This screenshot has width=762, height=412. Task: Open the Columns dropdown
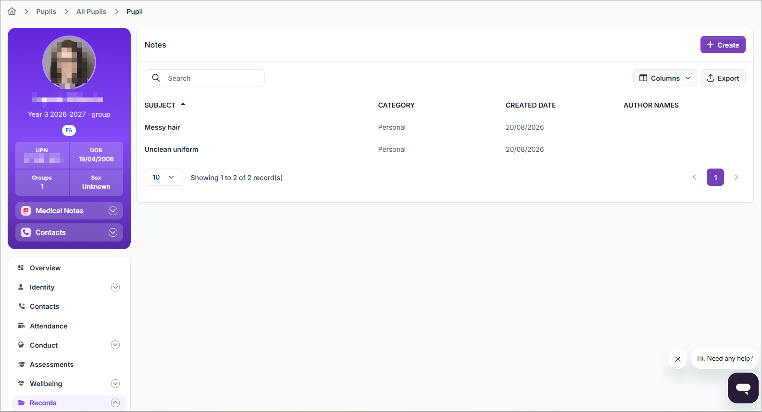tap(665, 78)
